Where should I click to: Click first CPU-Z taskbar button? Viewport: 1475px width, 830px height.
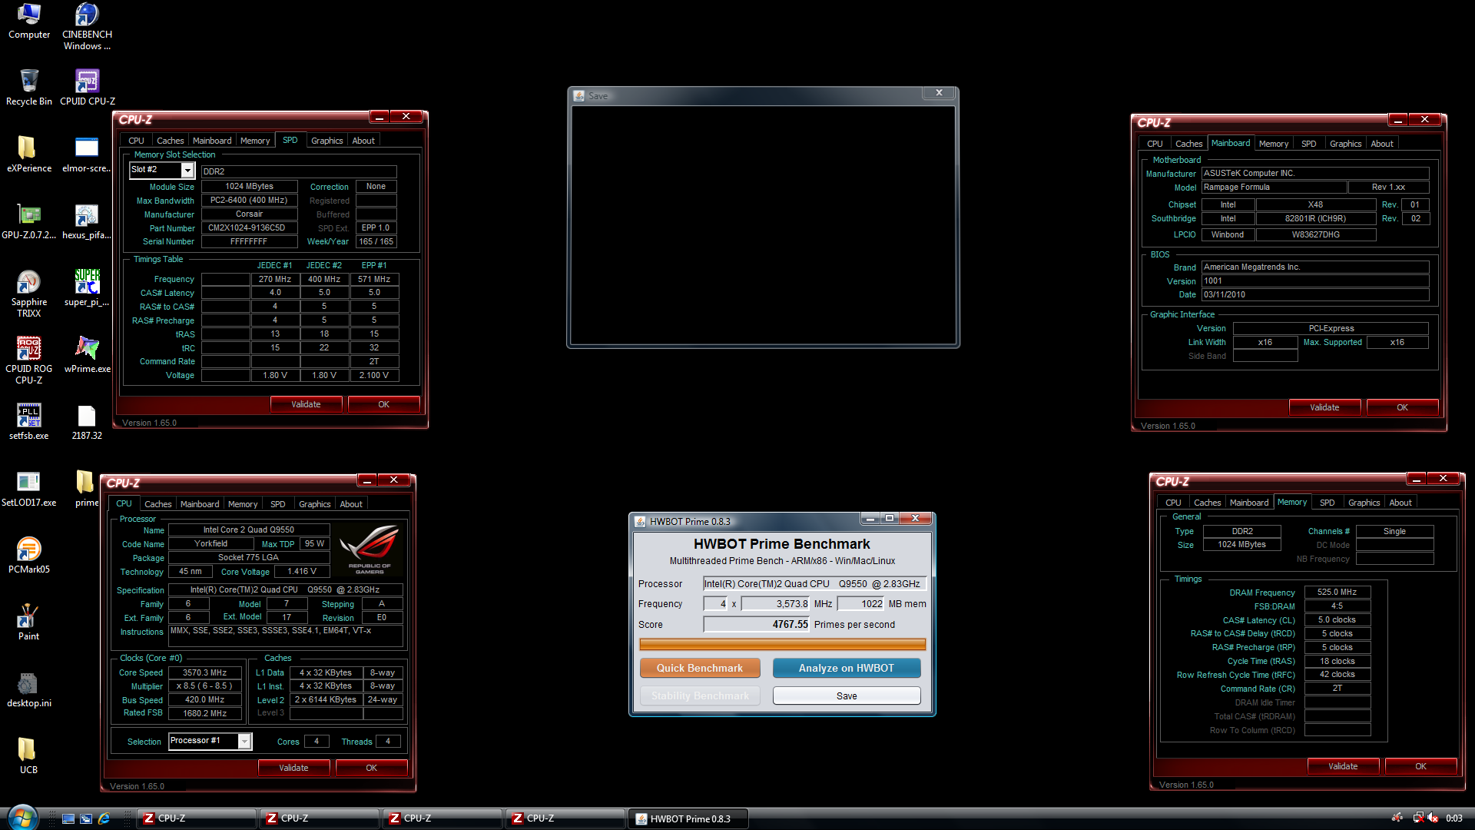point(197,818)
